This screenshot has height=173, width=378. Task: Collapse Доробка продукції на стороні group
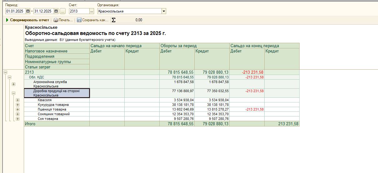click(x=13, y=93)
